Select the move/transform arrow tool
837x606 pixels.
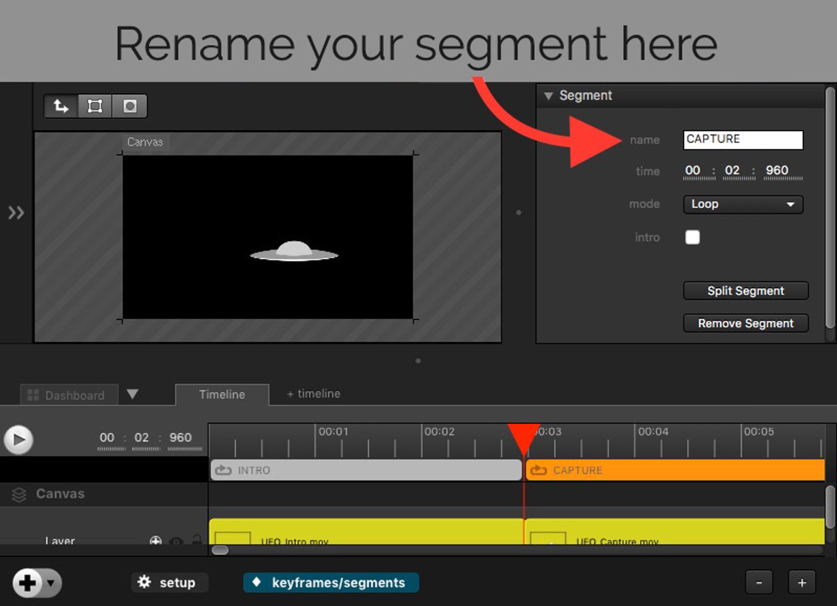[61, 106]
